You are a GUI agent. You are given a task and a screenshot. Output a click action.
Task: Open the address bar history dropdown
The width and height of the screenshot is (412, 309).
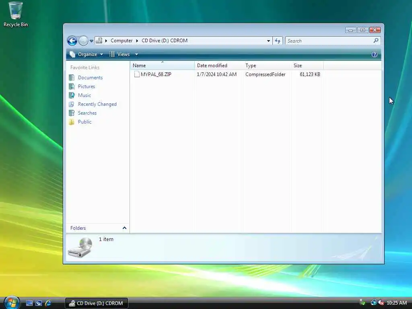pyautogui.click(x=268, y=41)
